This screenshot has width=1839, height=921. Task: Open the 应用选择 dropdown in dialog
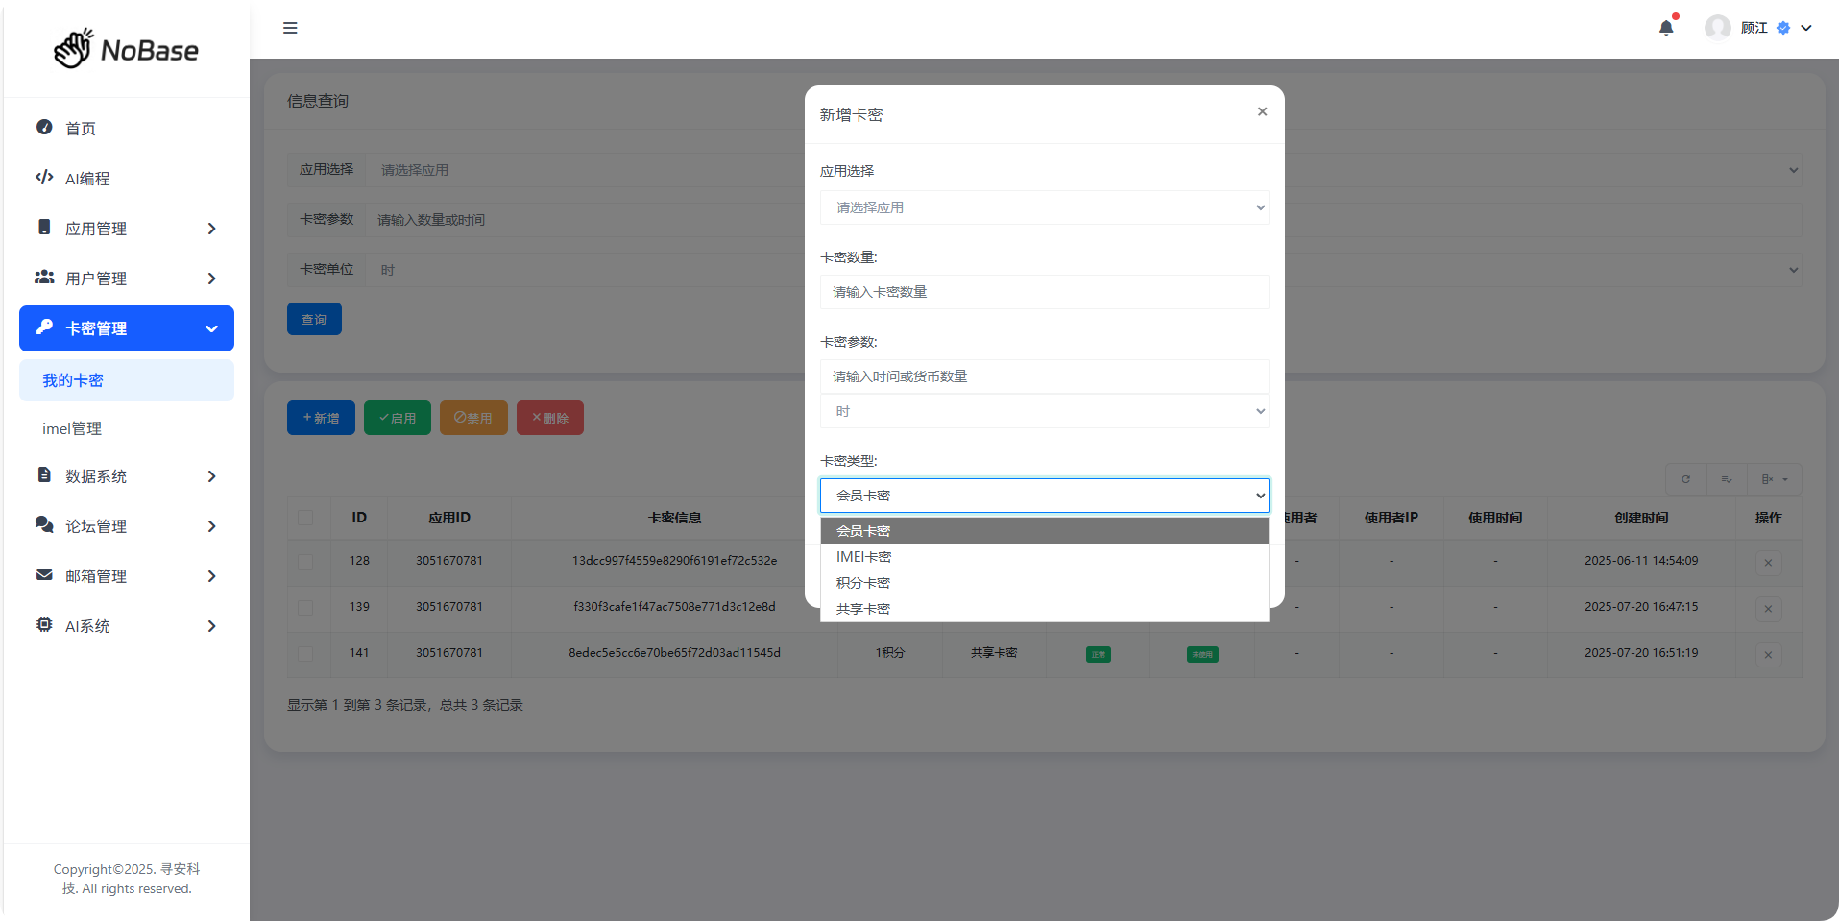coord(1044,207)
